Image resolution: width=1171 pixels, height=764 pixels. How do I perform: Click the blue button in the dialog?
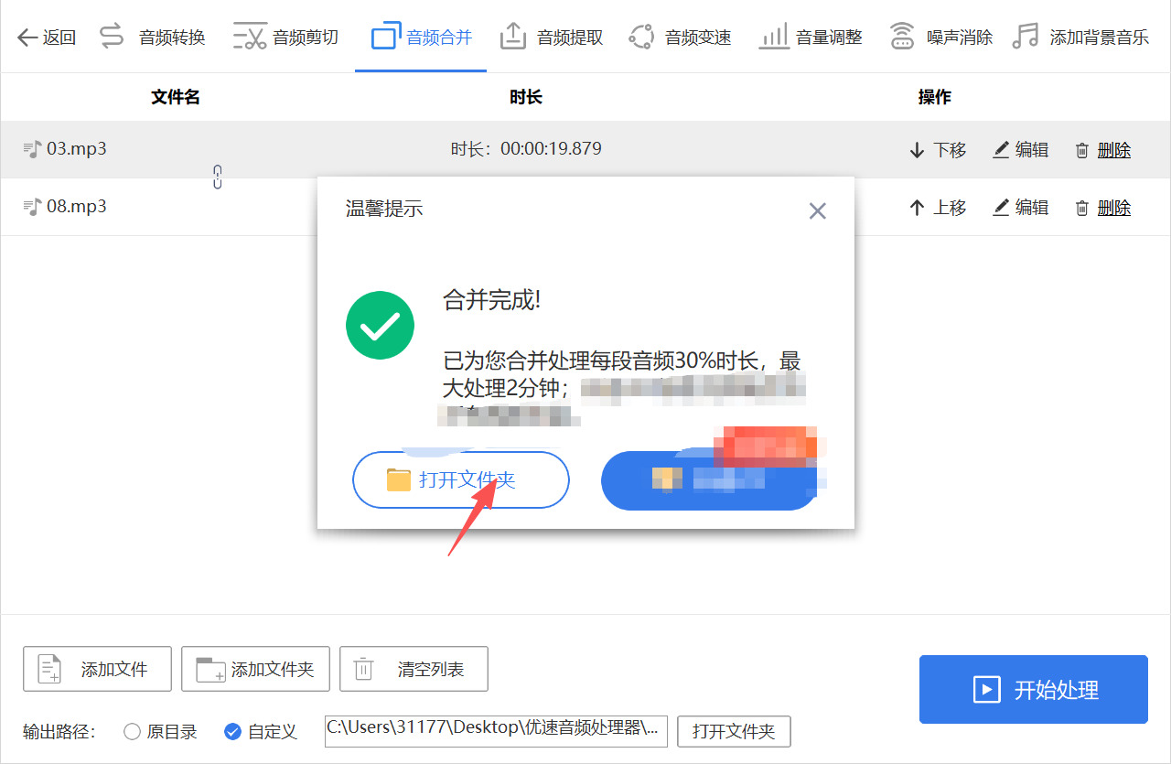click(710, 479)
